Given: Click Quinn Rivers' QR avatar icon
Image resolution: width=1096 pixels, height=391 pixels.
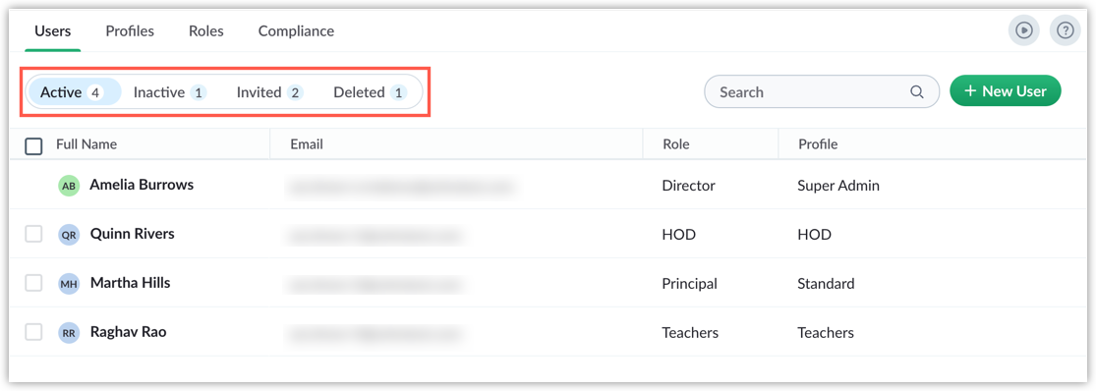Looking at the screenshot, I should [69, 235].
